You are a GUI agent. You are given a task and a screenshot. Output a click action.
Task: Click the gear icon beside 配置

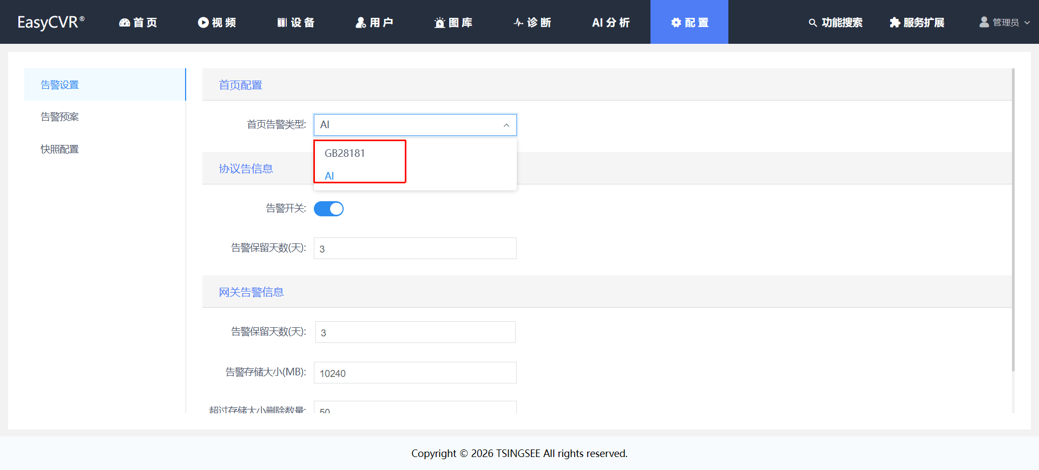tap(676, 22)
